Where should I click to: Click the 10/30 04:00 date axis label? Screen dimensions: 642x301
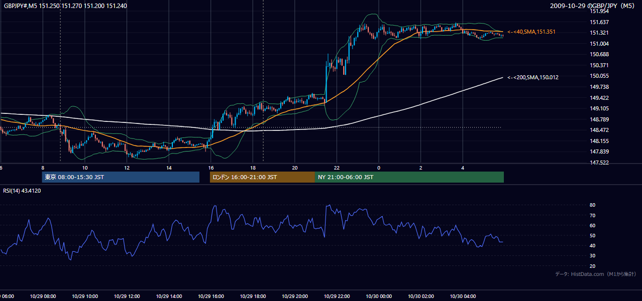[x=463, y=296]
